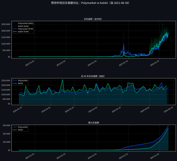Viewport: 177px width, 161px height.
Task: Click the $250.00M y-axis label of the top chart
Action: coord(6,24)
